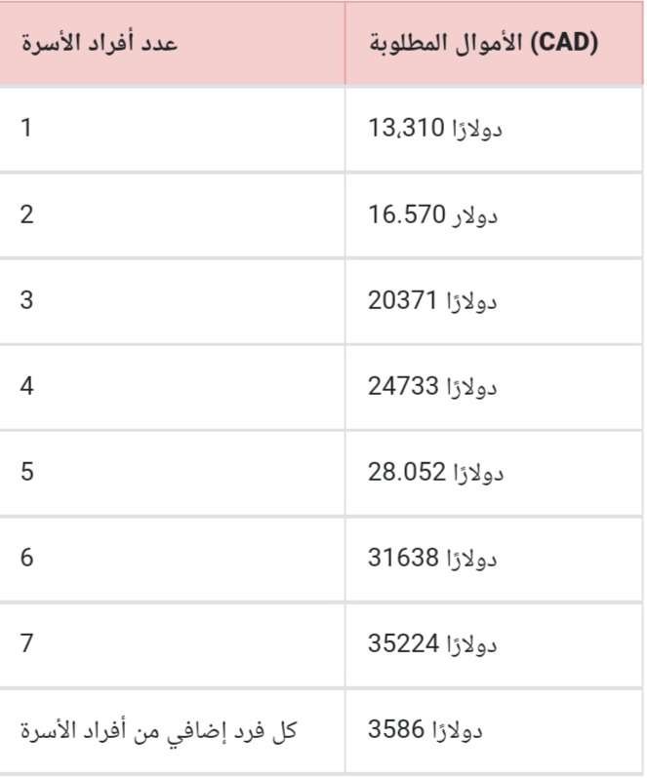
Task: Click the cell with 28.052 دولارًا
Action: [x=495, y=473]
